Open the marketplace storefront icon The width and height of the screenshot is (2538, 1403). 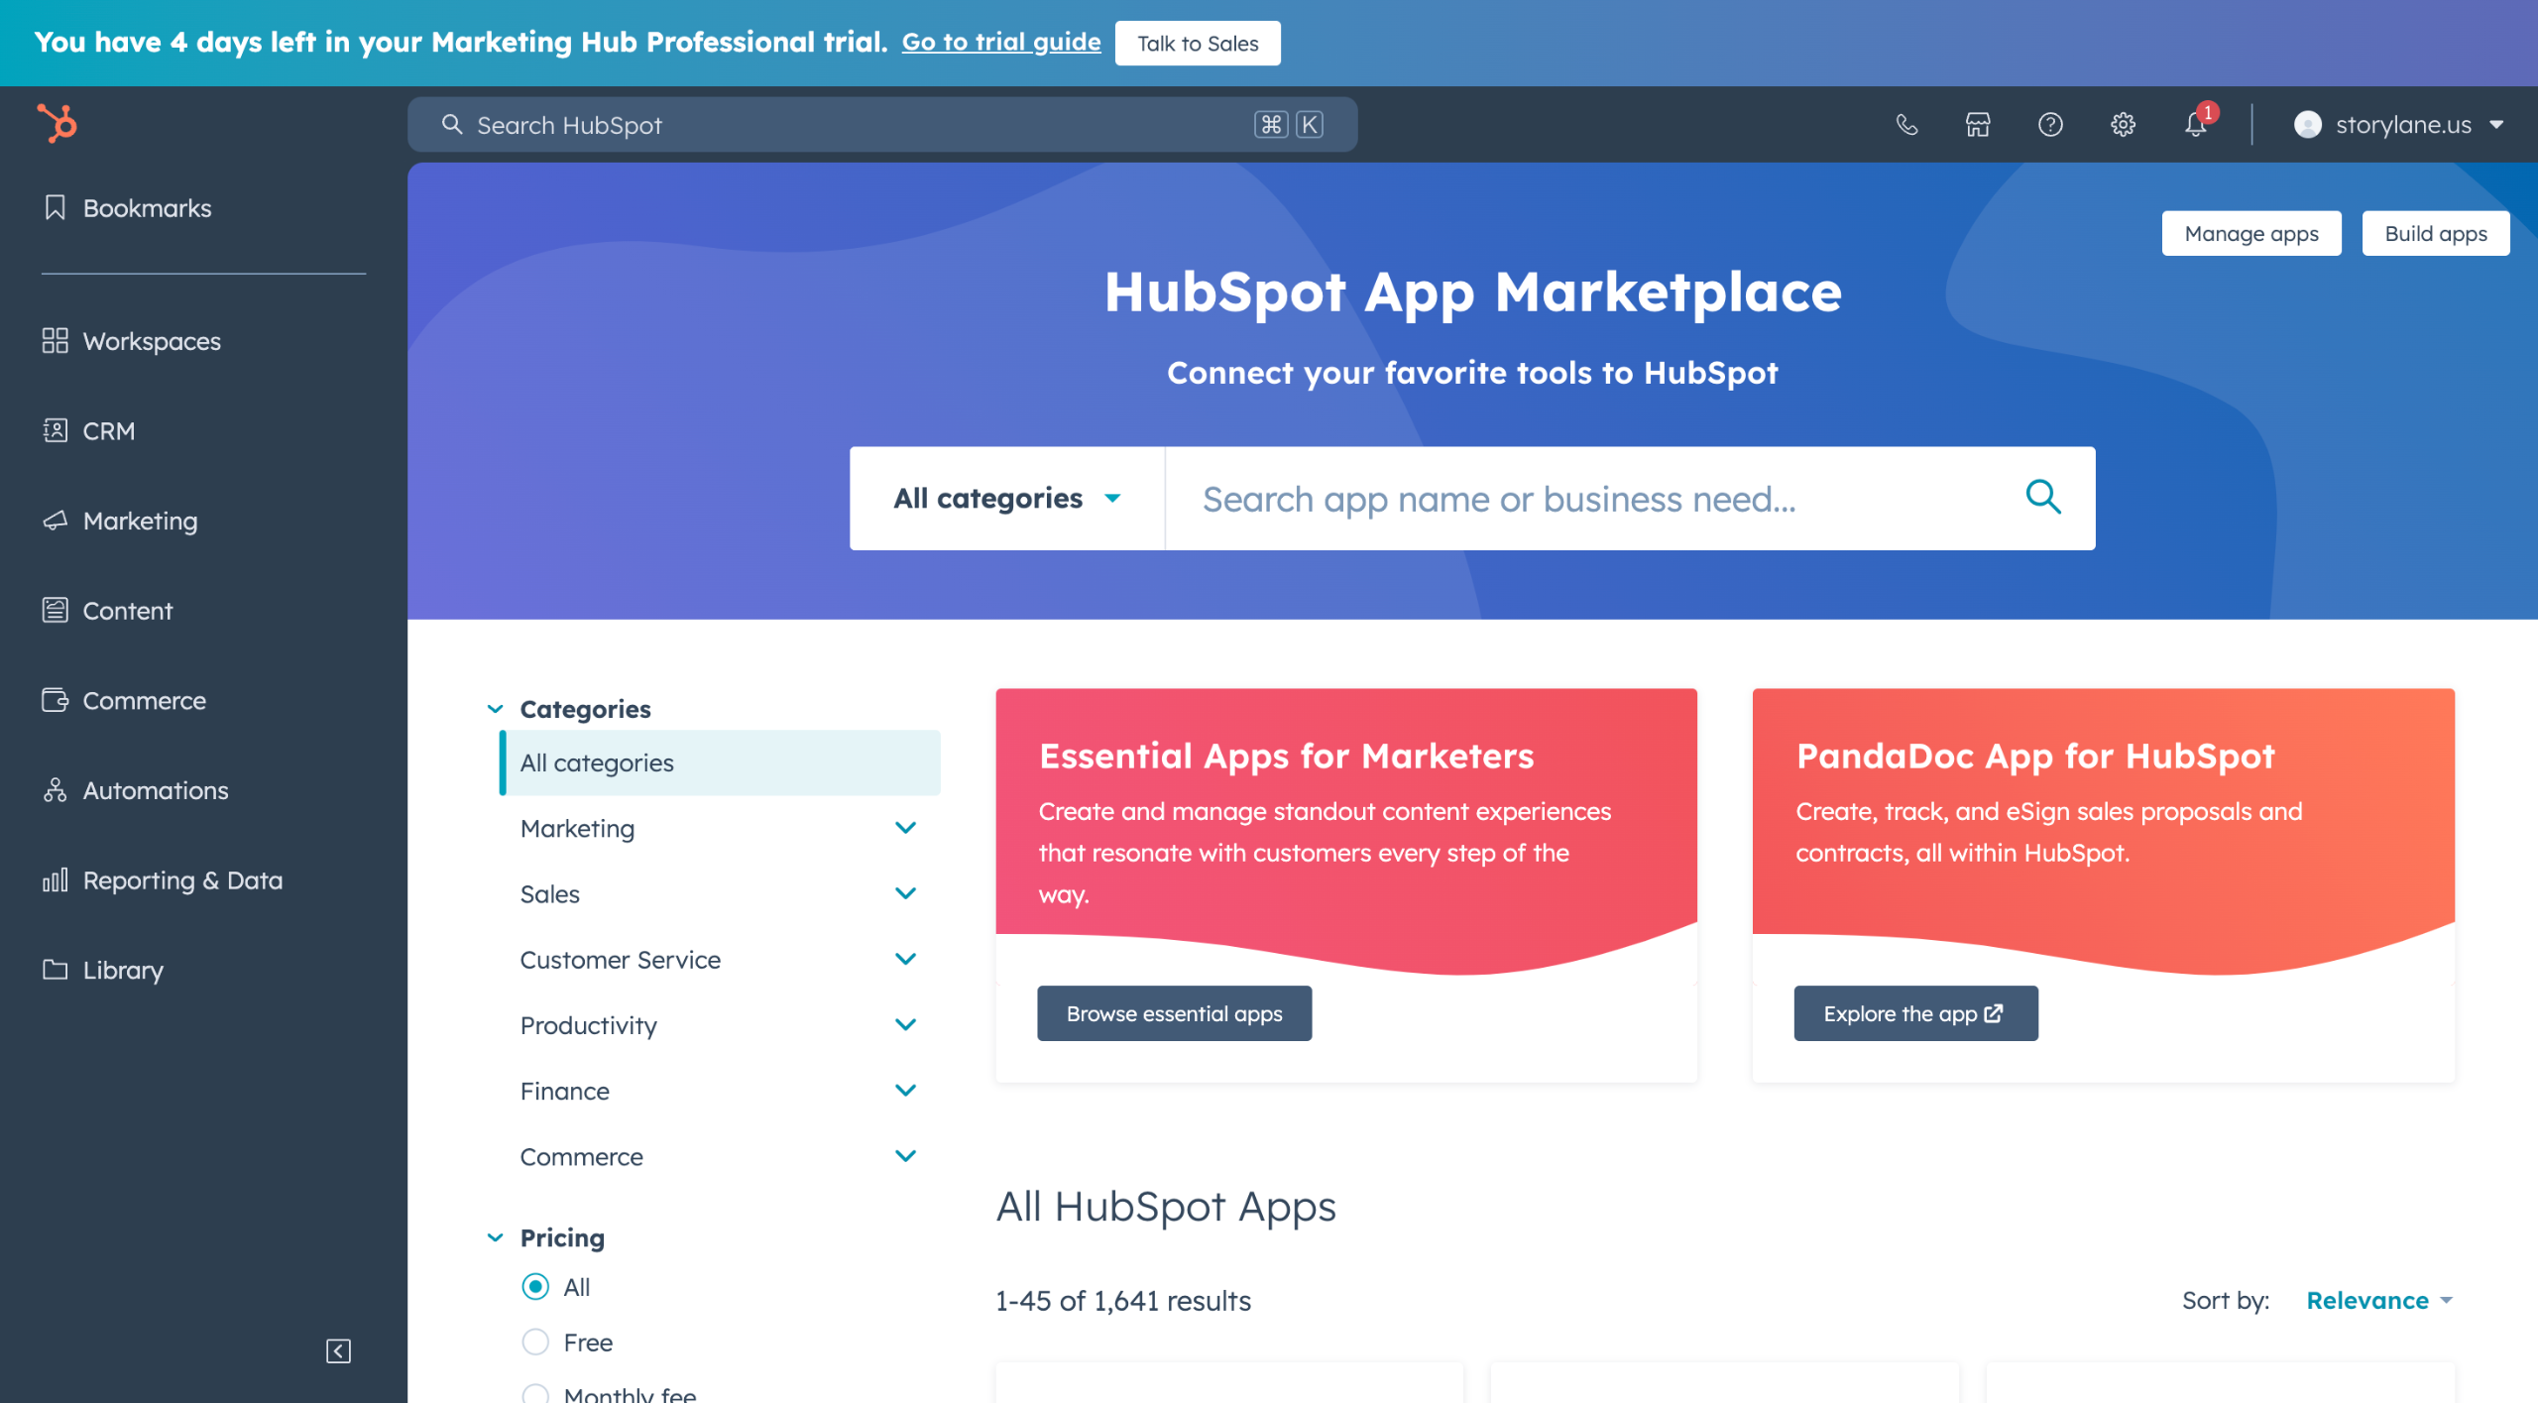(x=1978, y=125)
